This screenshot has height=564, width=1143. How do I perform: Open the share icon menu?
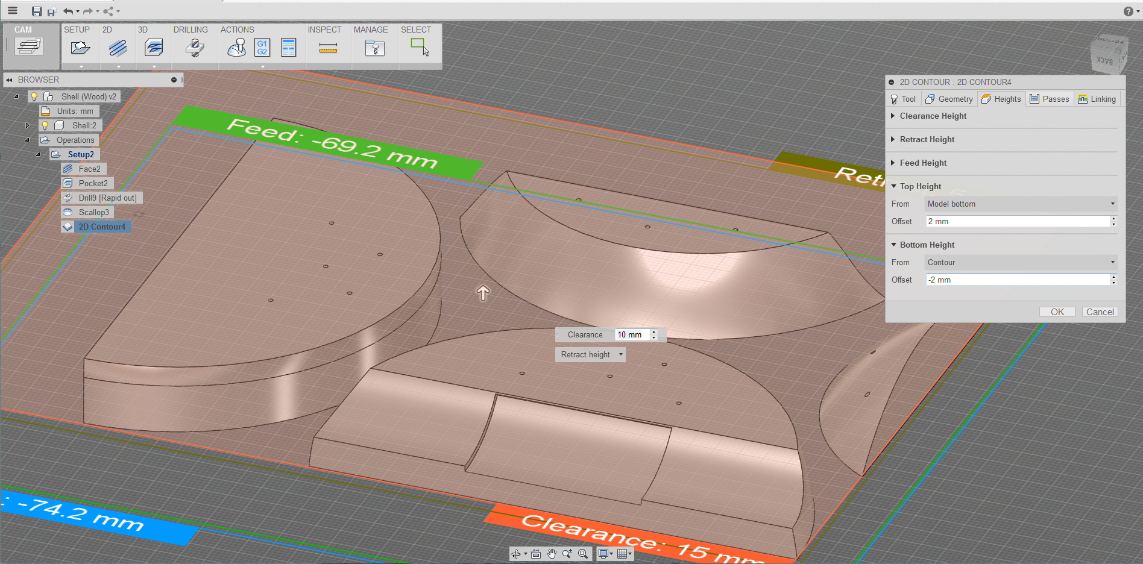(109, 11)
